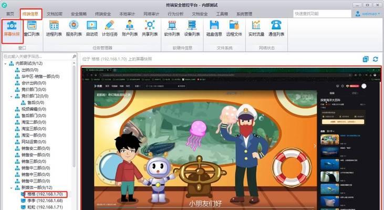Viewport: 384px width, 210px height.
Task: Switch to the 行为分析 tab
Action: pos(175,14)
